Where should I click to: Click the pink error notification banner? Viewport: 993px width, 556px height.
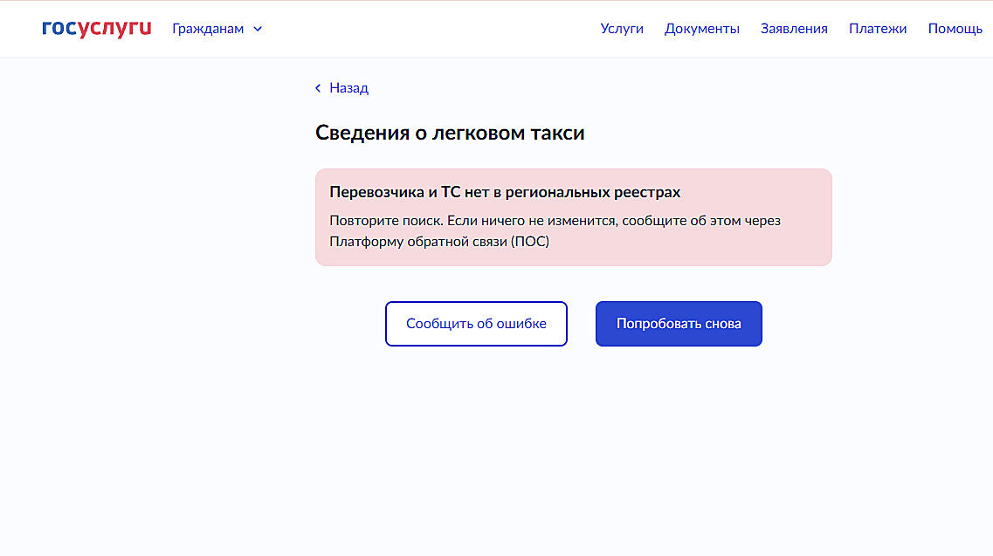(x=574, y=216)
